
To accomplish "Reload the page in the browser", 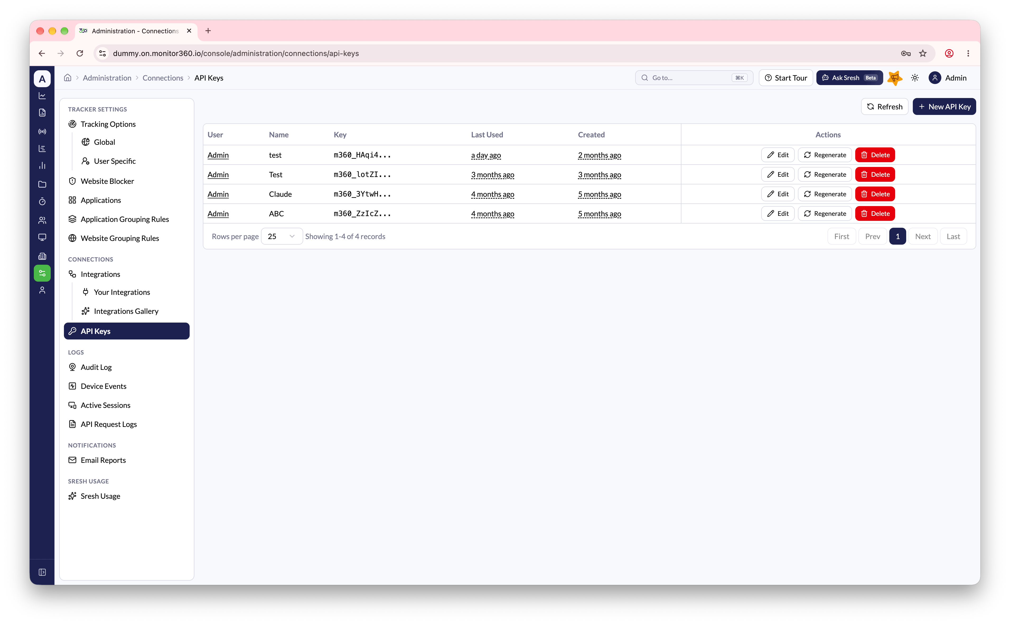I will (80, 53).
